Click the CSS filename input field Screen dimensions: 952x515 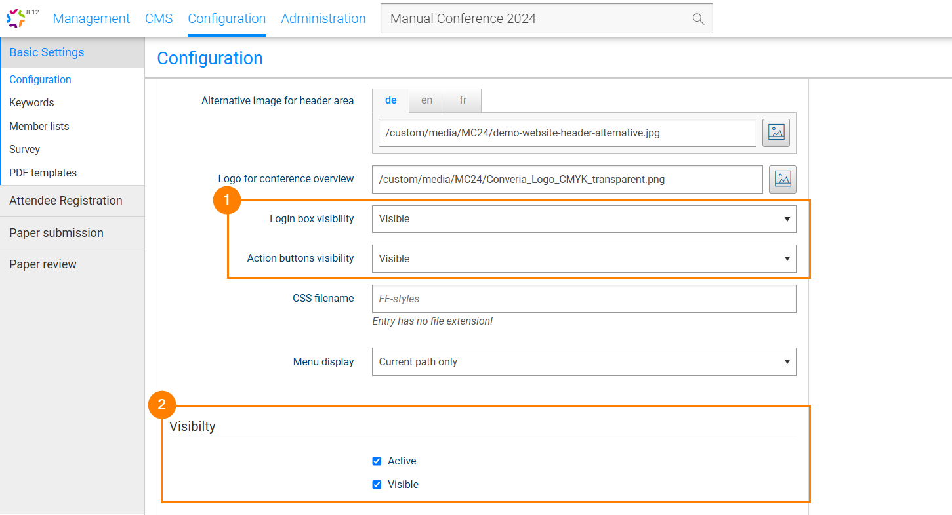click(583, 299)
